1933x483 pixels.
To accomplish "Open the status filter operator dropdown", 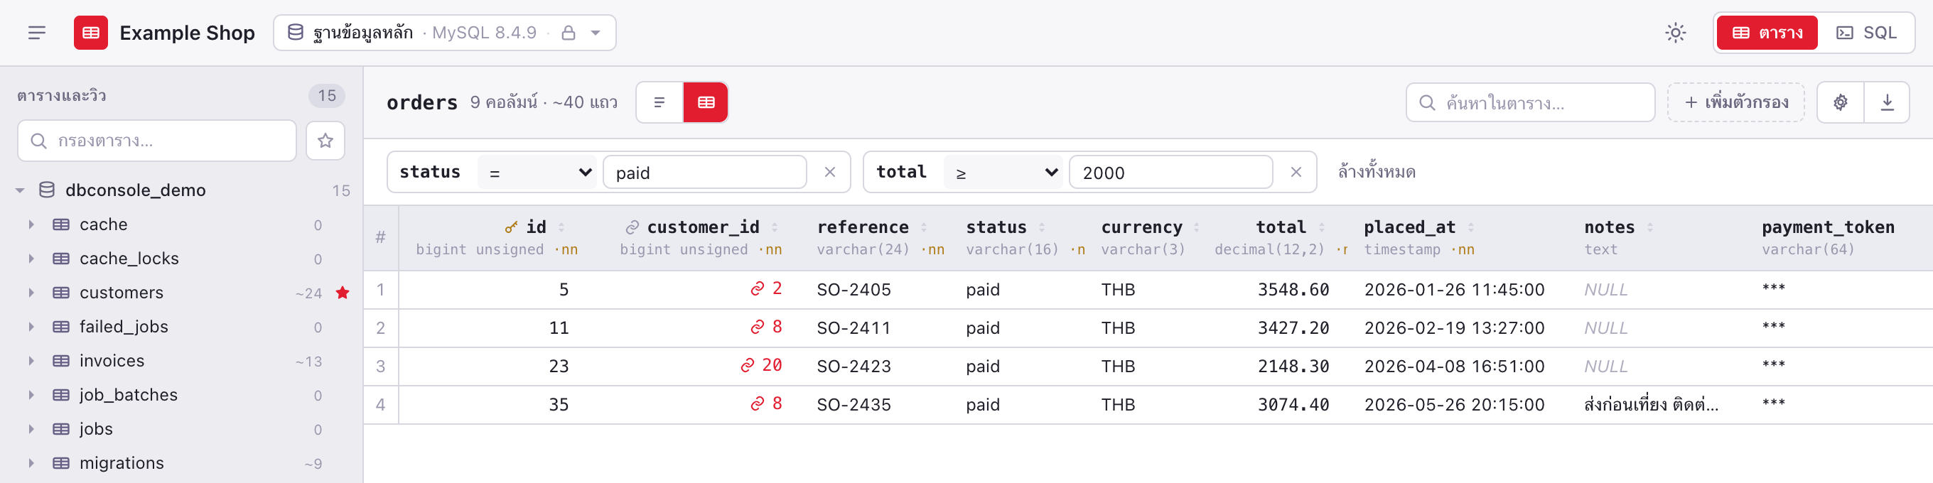I will click(537, 173).
